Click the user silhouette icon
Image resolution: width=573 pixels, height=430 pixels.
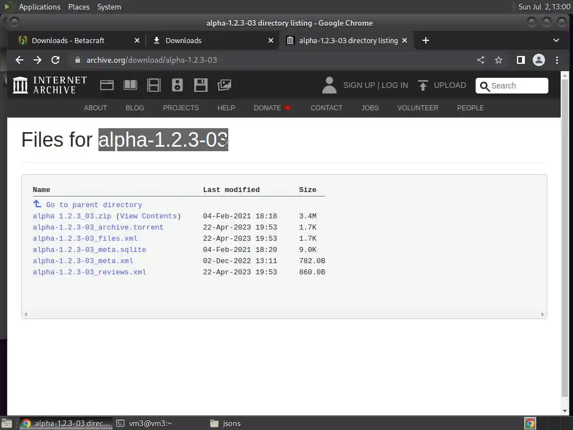point(329,85)
